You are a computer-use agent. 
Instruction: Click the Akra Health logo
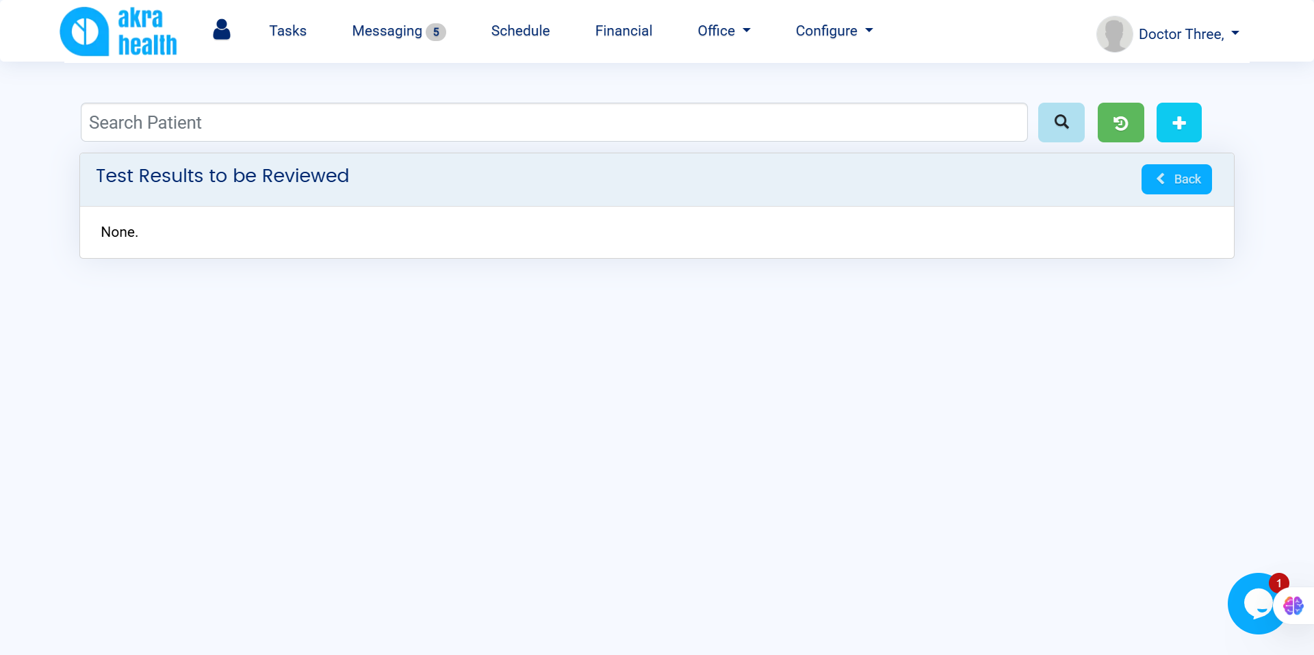coord(118,31)
